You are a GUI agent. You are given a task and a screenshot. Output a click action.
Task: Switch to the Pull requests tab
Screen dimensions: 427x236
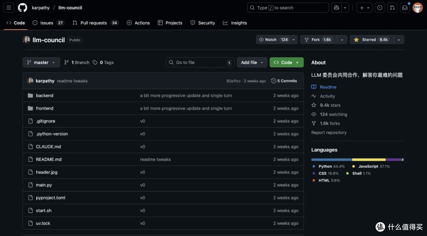[x=96, y=23]
